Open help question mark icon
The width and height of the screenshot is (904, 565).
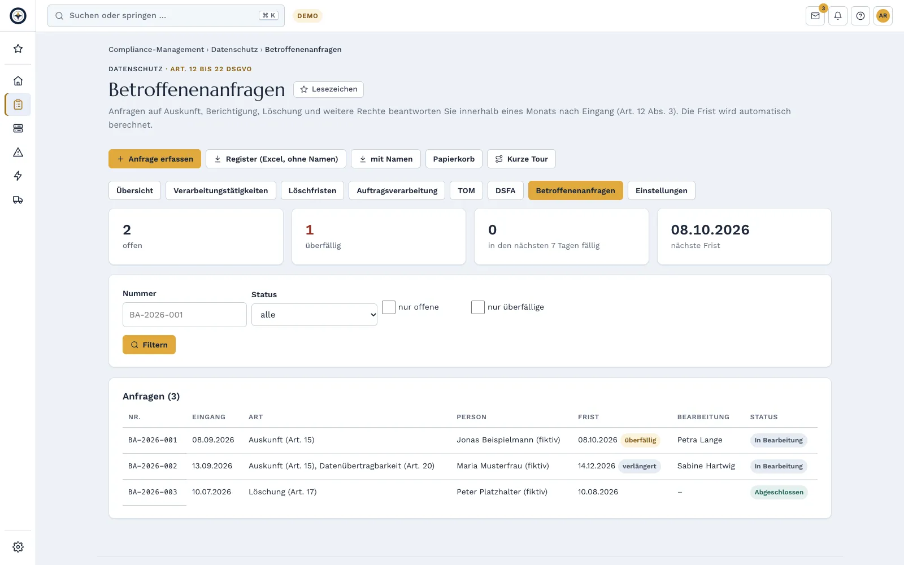[860, 16]
